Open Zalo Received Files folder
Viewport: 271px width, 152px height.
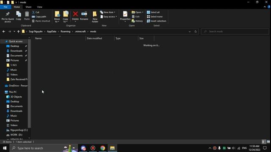point(17,79)
